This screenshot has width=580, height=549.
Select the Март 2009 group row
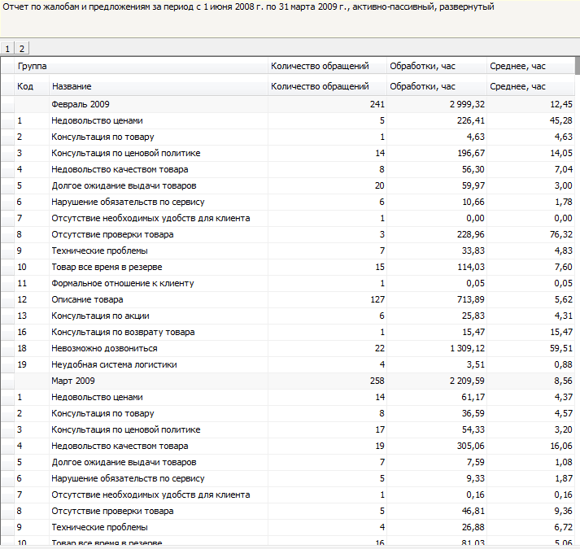[x=287, y=381]
